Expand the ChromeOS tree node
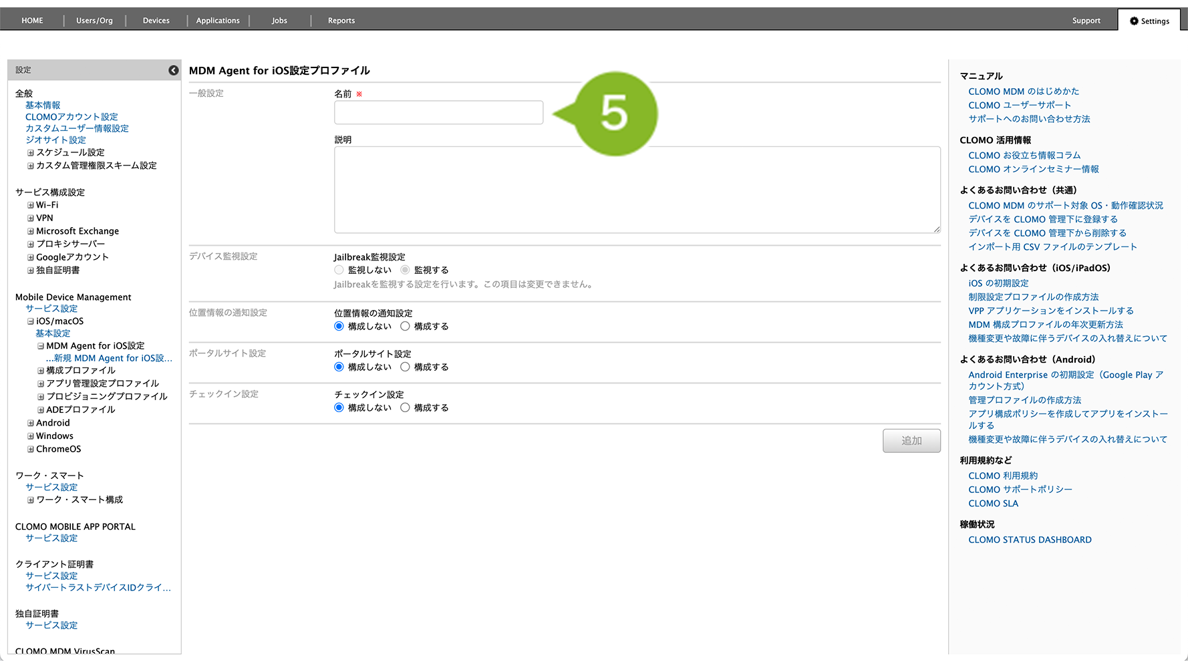 (31, 450)
